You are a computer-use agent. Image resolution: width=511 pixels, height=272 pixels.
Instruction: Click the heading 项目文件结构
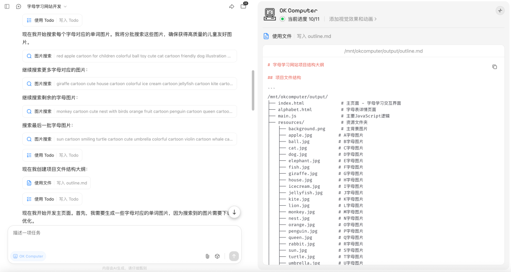point(288,78)
